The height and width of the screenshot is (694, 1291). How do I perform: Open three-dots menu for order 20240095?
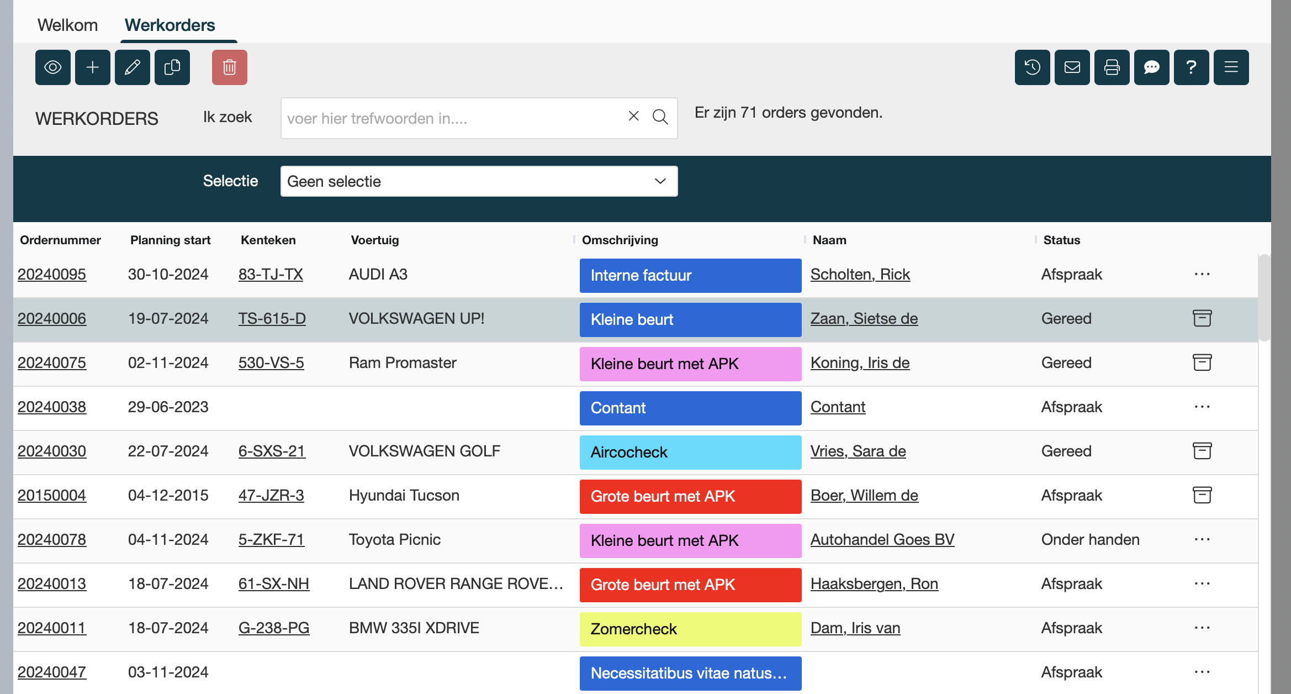(x=1202, y=274)
